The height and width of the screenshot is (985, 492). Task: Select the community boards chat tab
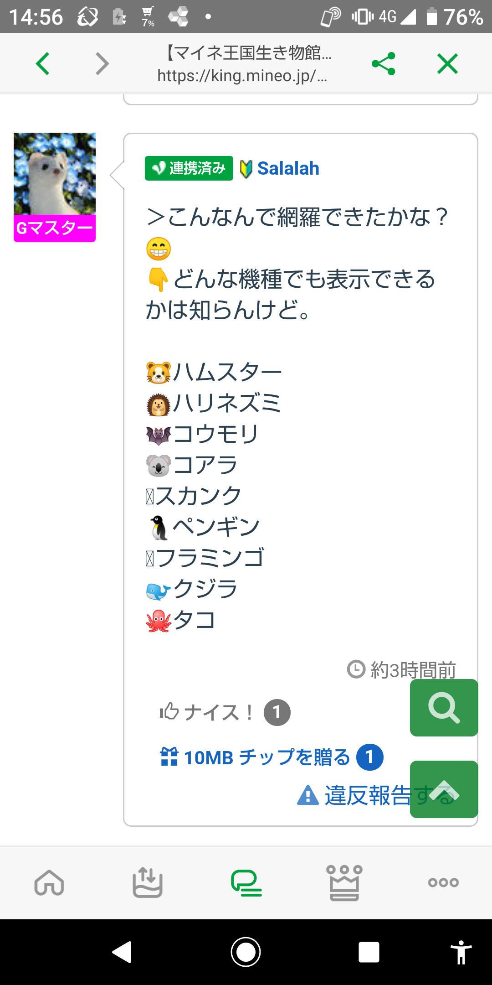point(246,882)
